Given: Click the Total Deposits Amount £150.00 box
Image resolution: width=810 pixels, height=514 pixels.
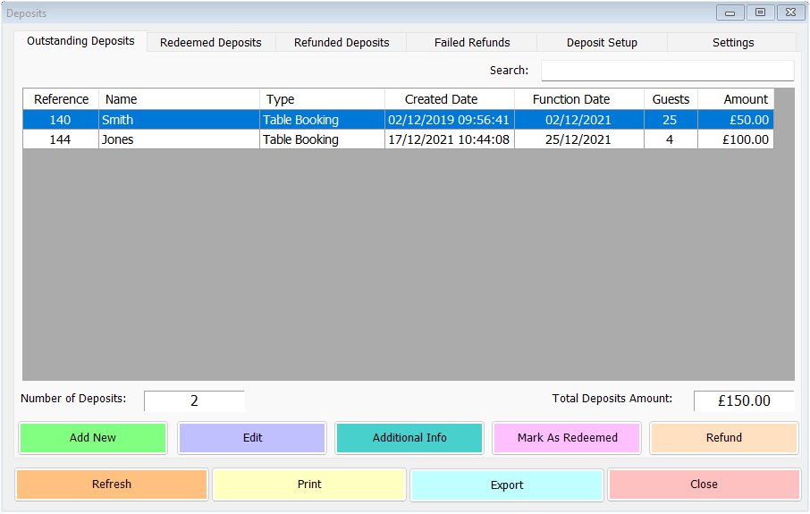Looking at the screenshot, I should [x=744, y=400].
